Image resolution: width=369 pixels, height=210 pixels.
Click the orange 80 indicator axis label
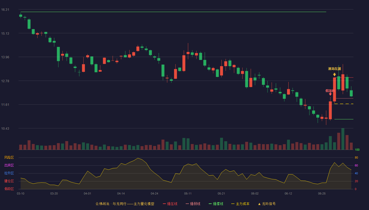coord(356,157)
